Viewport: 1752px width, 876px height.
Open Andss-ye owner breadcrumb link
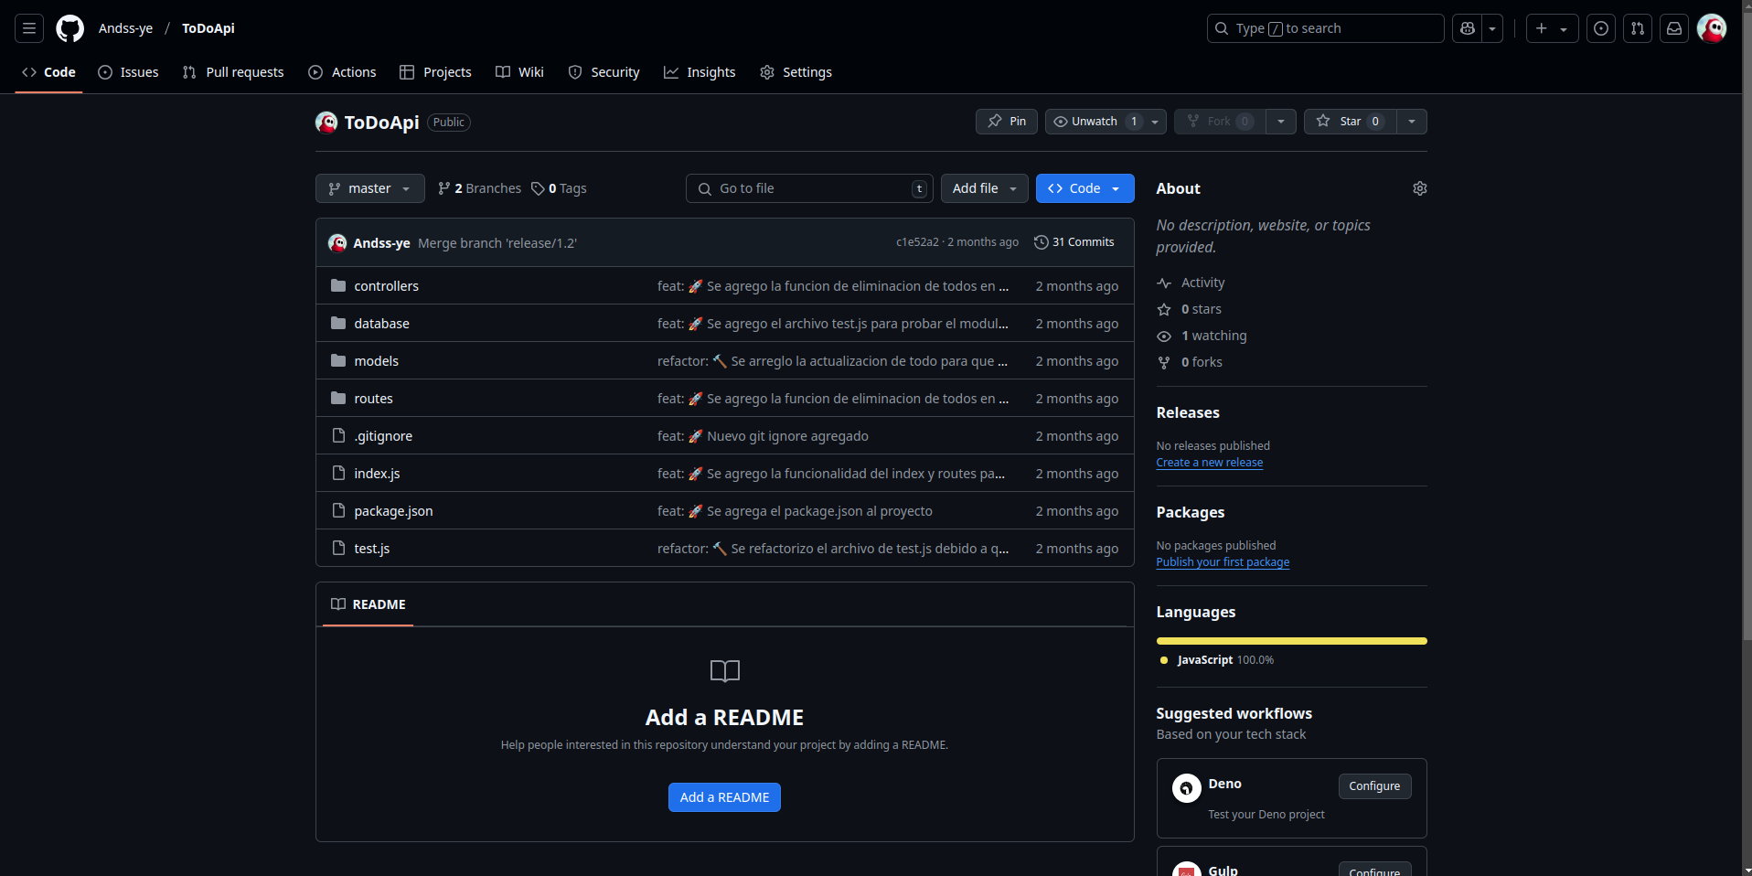click(125, 28)
